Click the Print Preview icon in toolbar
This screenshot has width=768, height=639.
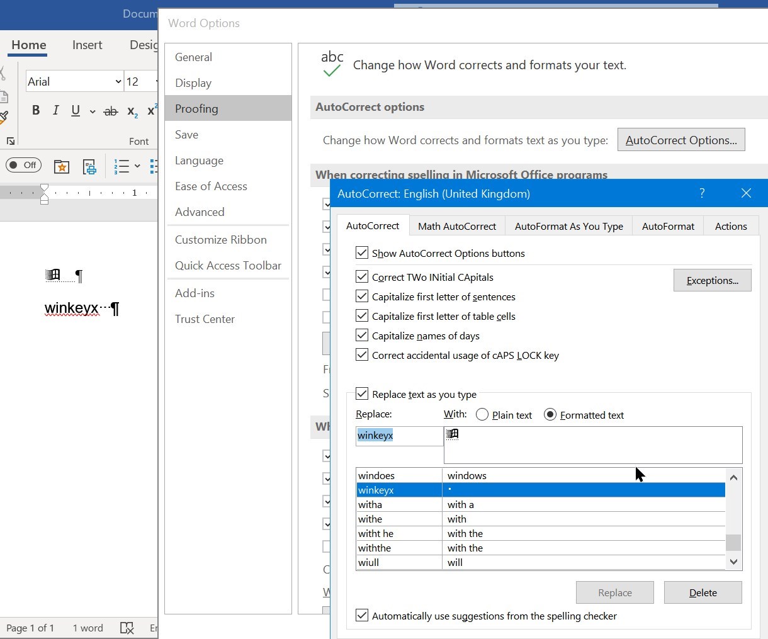pyautogui.click(x=90, y=166)
